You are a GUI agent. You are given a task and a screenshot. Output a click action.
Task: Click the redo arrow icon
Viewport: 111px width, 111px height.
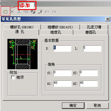tap(54, 12)
